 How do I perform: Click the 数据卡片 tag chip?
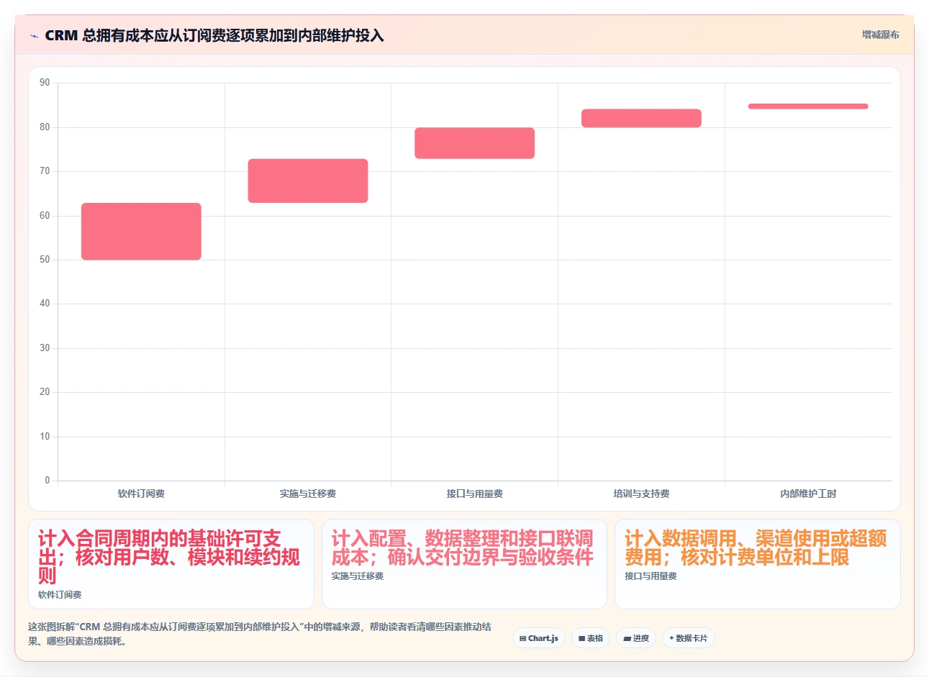(x=689, y=638)
